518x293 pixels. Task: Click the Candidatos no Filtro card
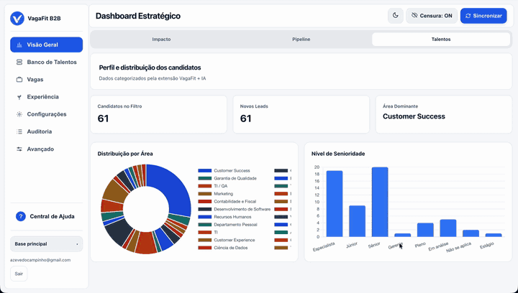tap(158, 114)
